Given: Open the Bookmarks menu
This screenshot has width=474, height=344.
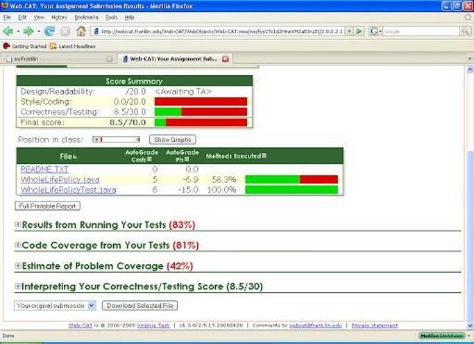Looking at the screenshot, I should (x=87, y=17).
